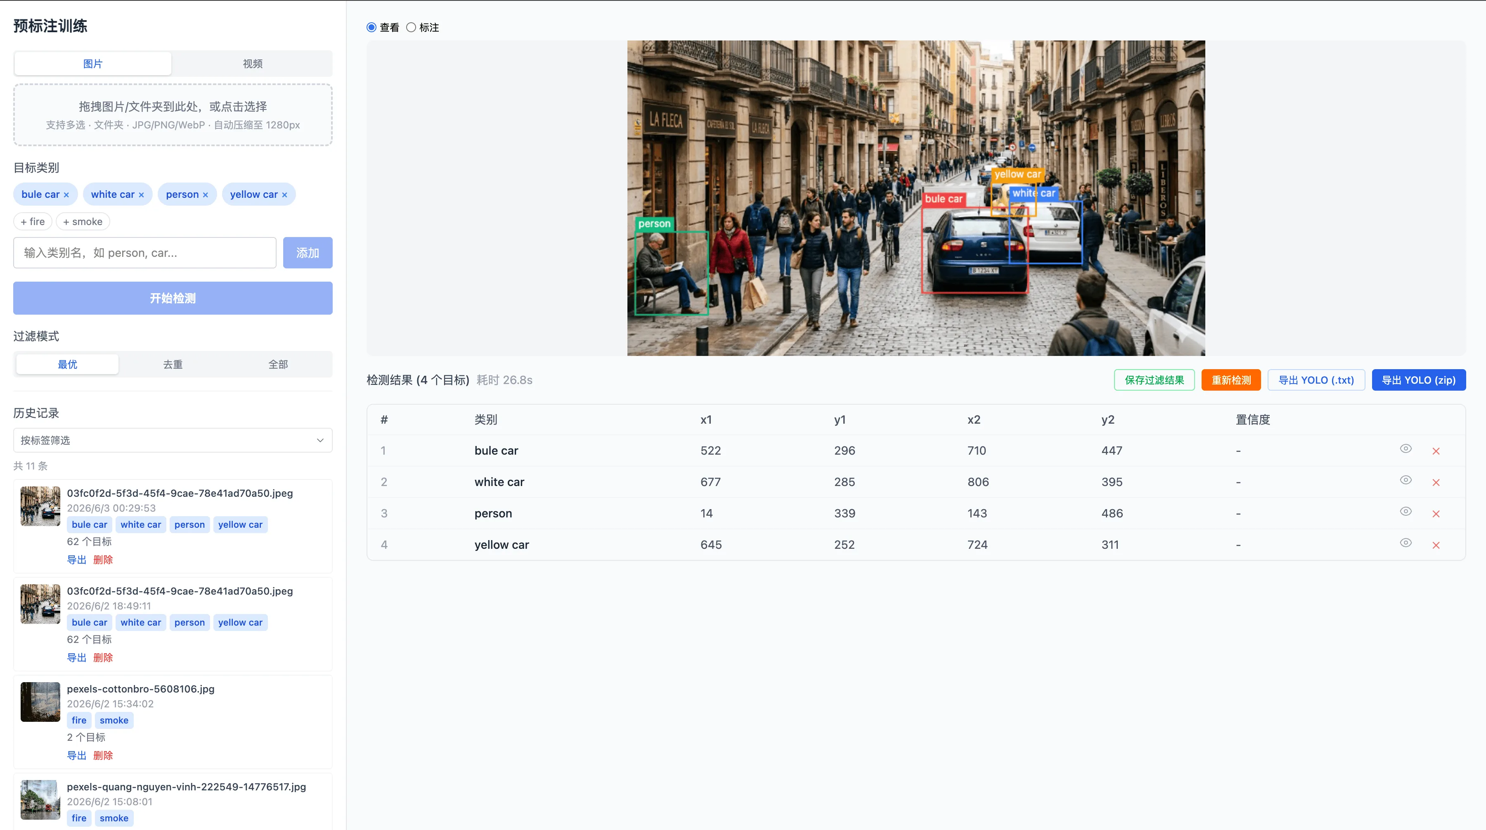Export results as YOLO (.txt)

click(1316, 380)
